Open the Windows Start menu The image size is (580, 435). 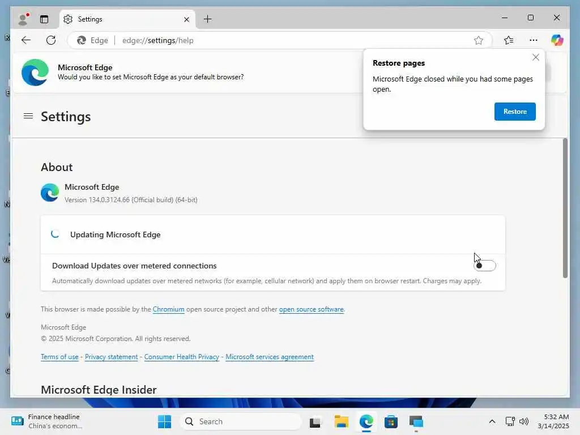click(165, 421)
